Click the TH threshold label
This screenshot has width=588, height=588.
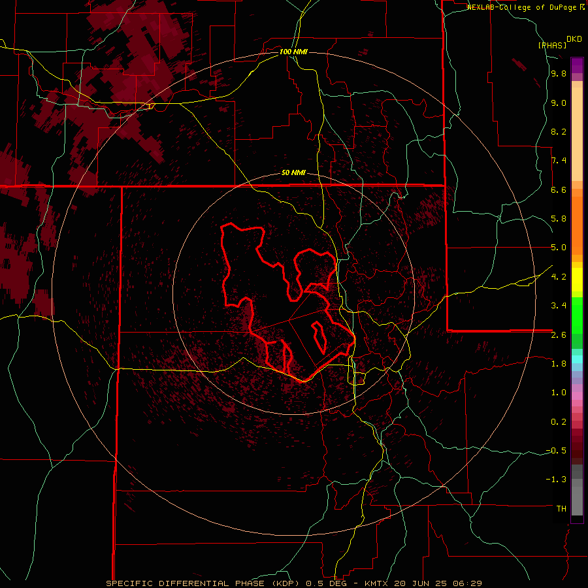561,508
